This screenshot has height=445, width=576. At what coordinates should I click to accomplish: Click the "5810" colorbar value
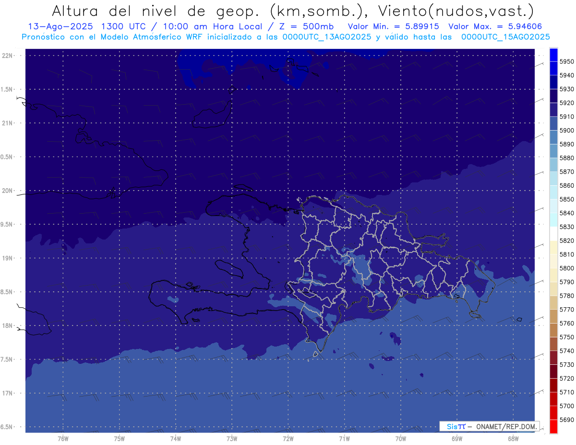(x=567, y=254)
